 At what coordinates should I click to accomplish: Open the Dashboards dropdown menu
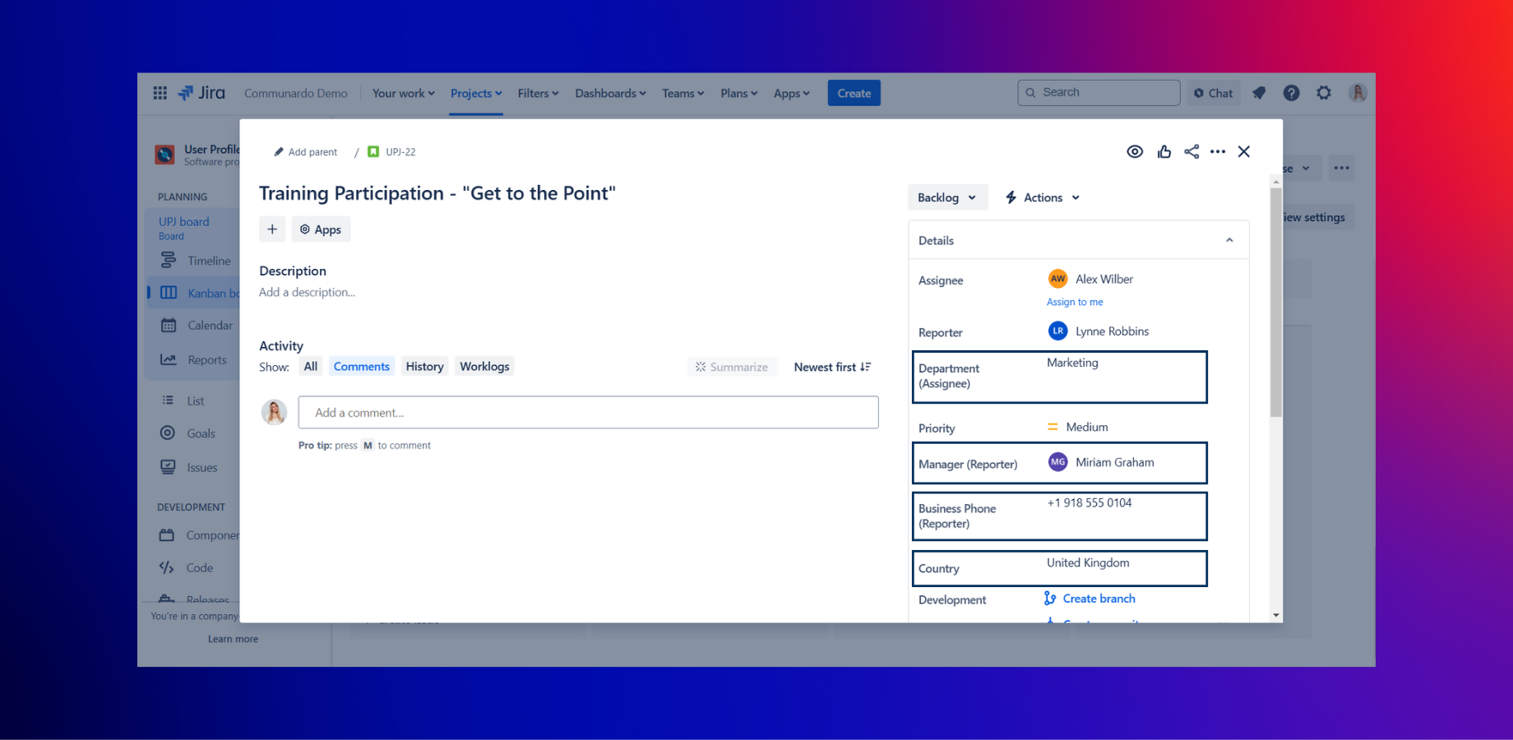[610, 93]
